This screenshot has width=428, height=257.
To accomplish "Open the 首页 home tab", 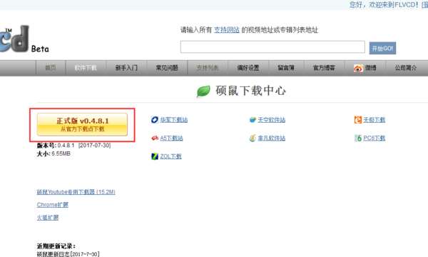I will 51,68.
